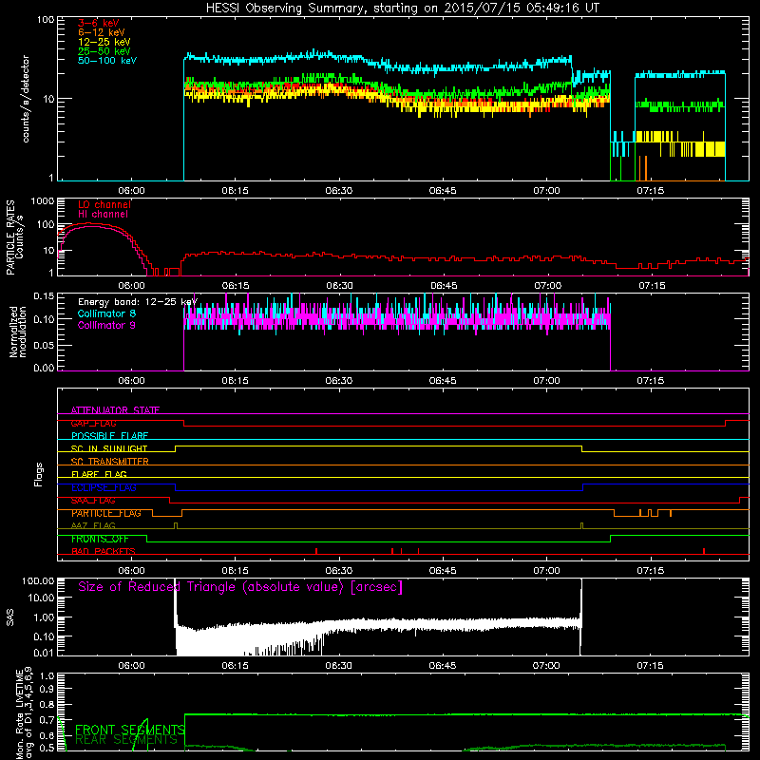Click the 1000 y-tick of particle rates panel
Image resolution: width=760 pixels, height=760 pixels.
point(43,201)
